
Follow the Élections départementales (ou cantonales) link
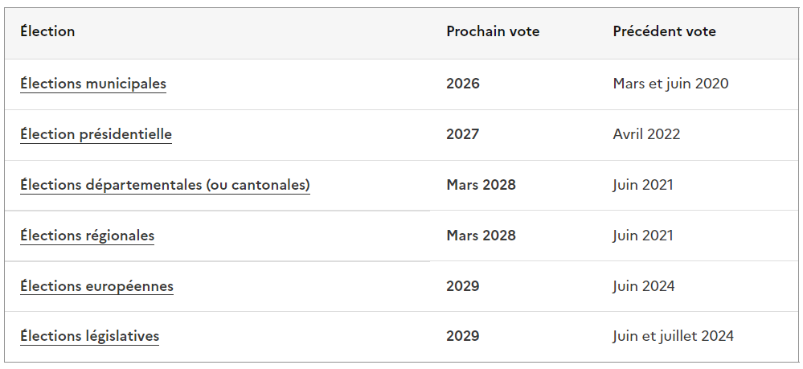pyautogui.click(x=165, y=185)
